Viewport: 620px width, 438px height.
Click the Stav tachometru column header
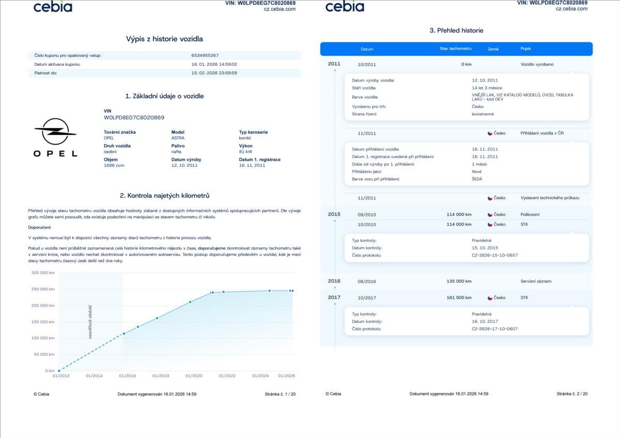point(455,49)
